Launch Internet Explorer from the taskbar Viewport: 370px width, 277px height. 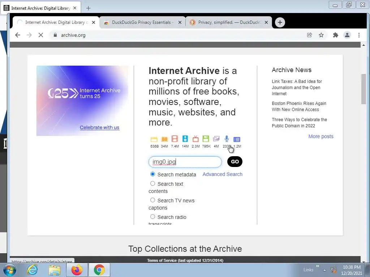(x=32, y=270)
